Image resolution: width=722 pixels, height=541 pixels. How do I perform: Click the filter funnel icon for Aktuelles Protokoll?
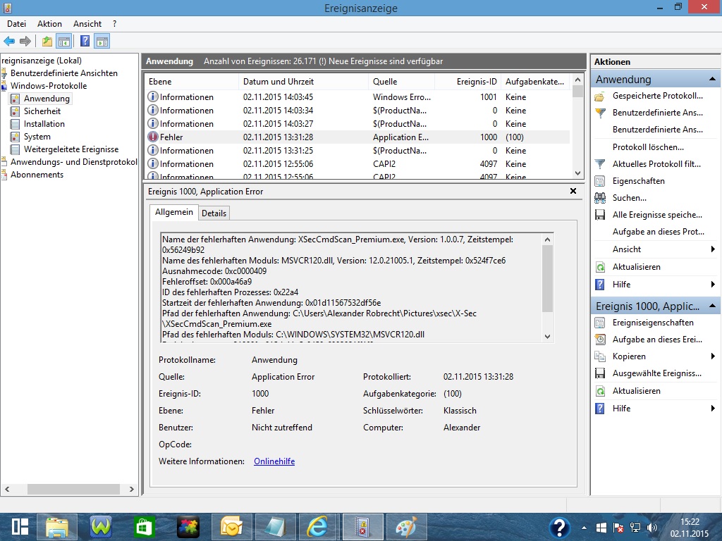pyautogui.click(x=600, y=164)
